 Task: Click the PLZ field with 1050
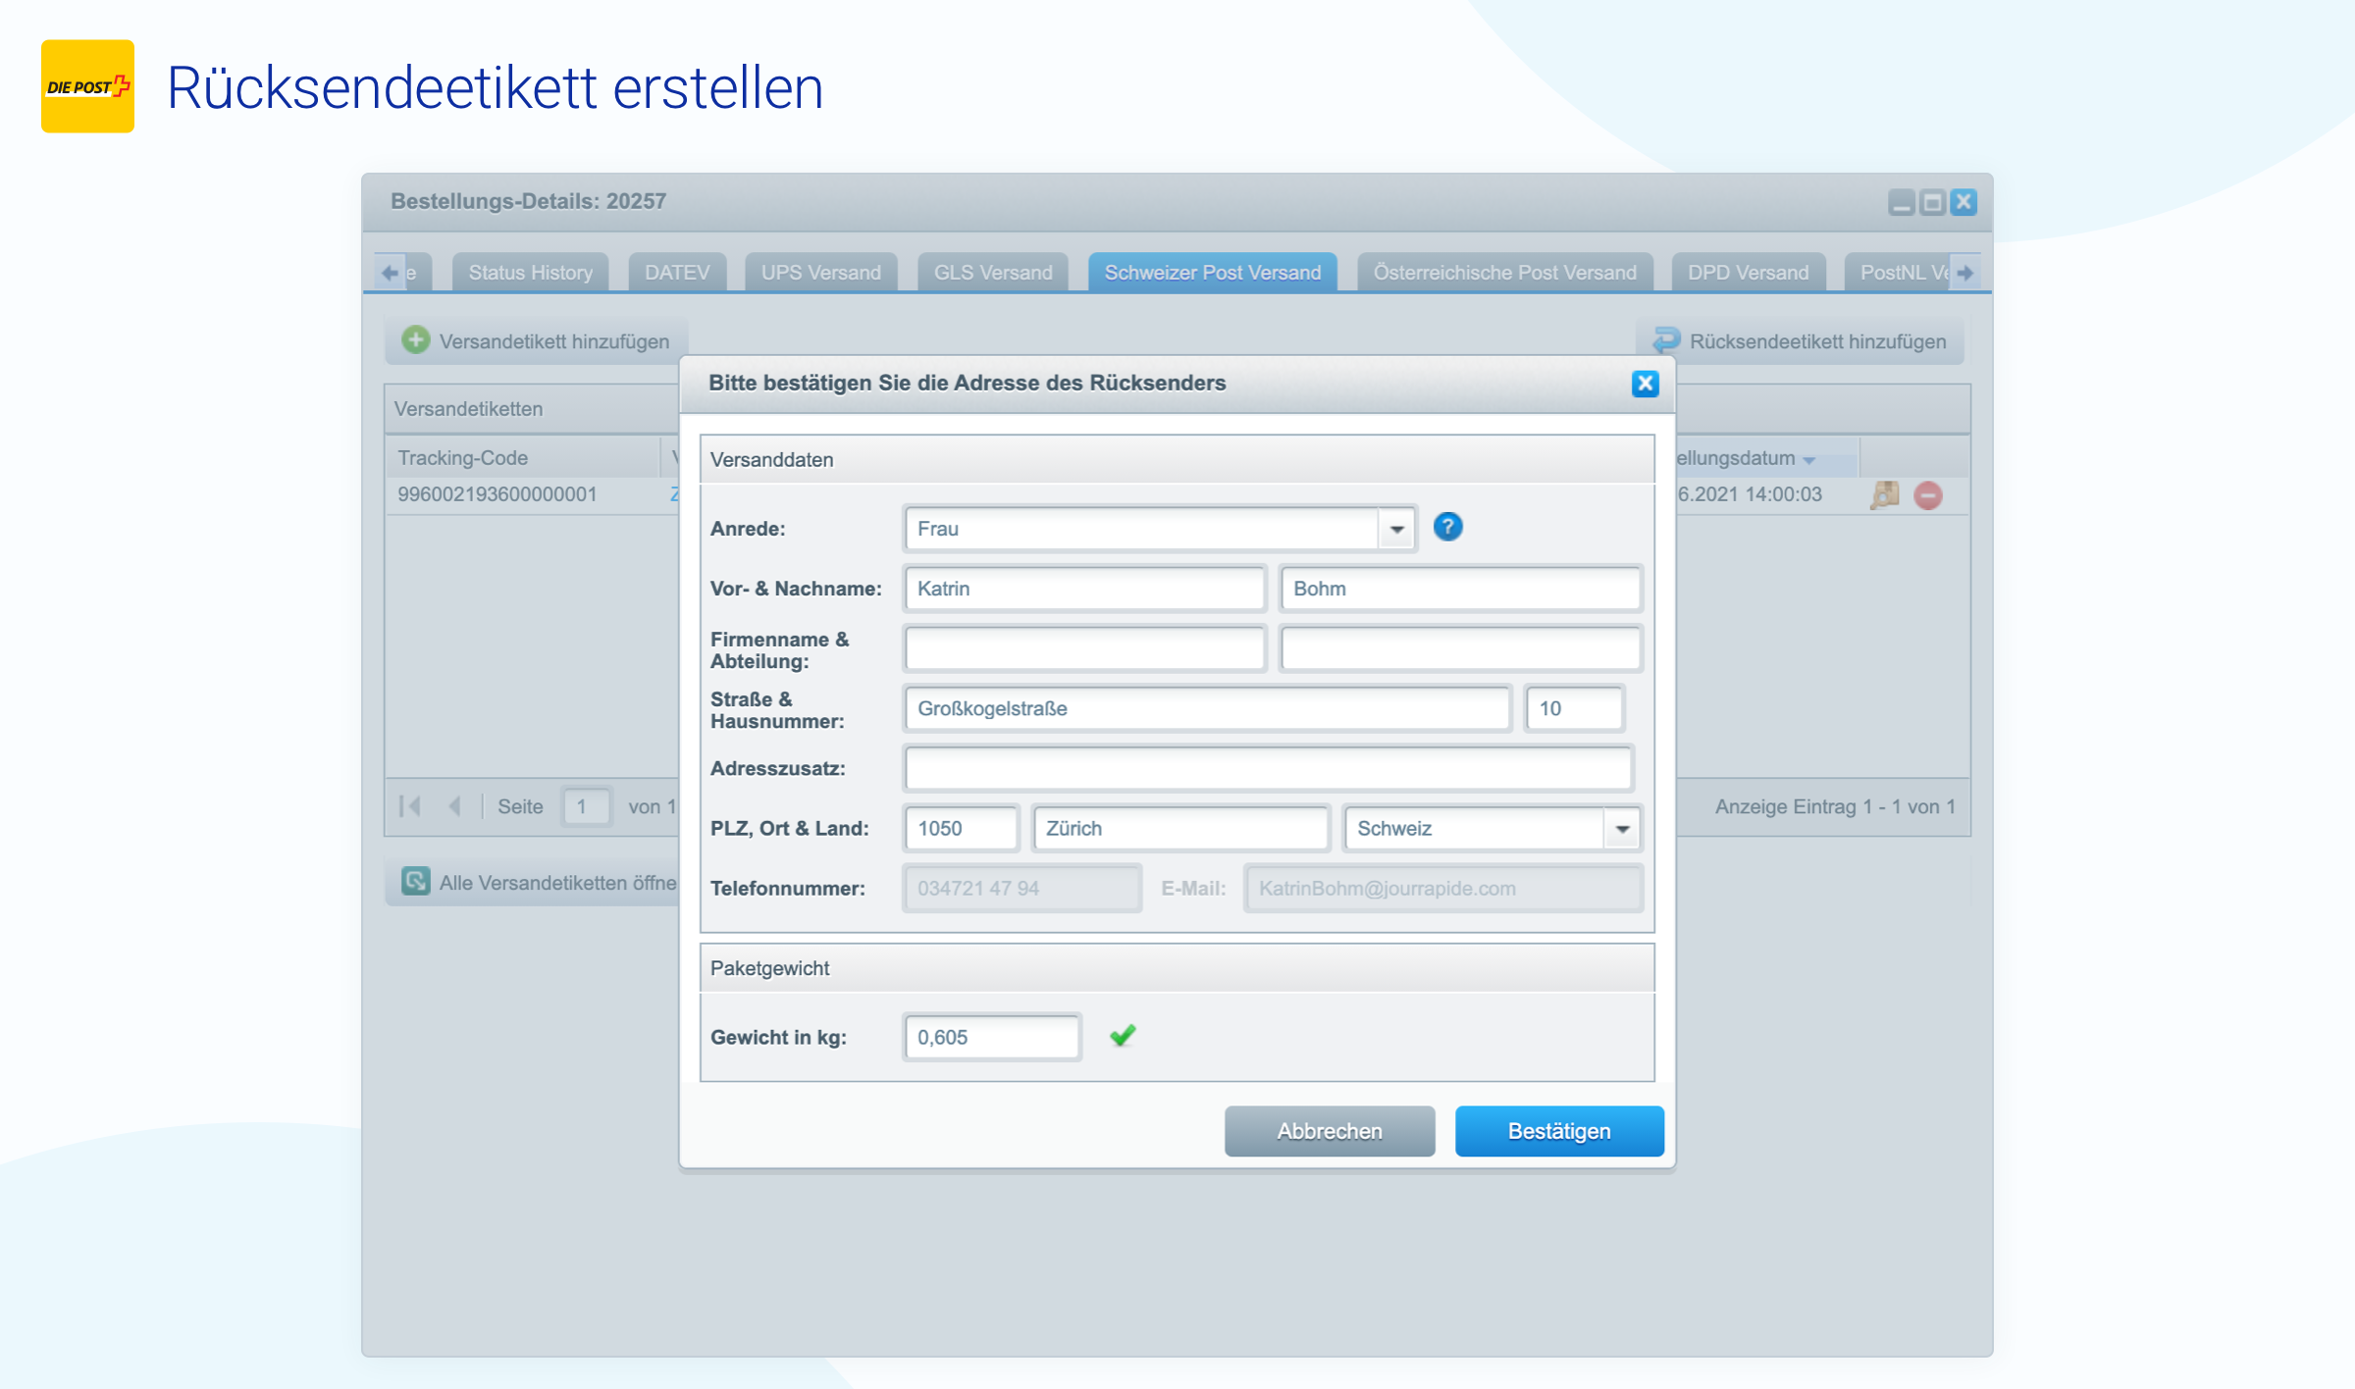click(x=961, y=828)
